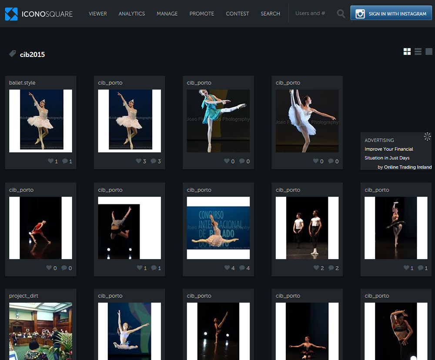Click the search magnifier icon

point(341,13)
